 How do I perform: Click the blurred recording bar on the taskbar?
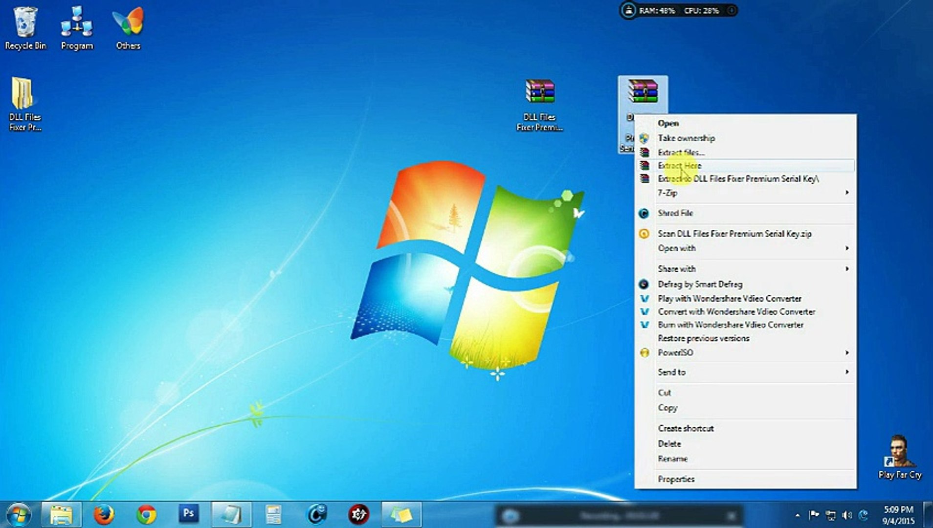[619, 516]
